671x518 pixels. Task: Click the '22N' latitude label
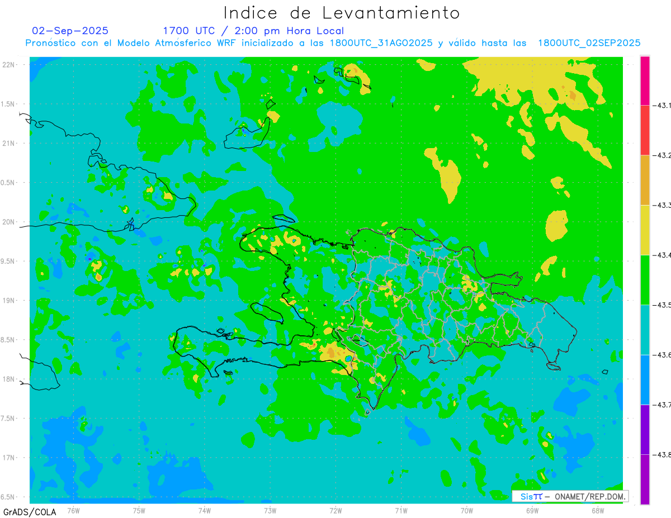pyautogui.click(x=9, y=65)
